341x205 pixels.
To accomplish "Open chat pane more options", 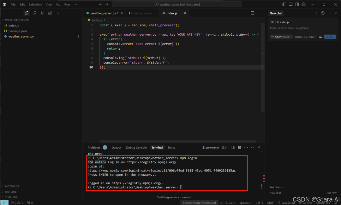I will tap(329, 13).
